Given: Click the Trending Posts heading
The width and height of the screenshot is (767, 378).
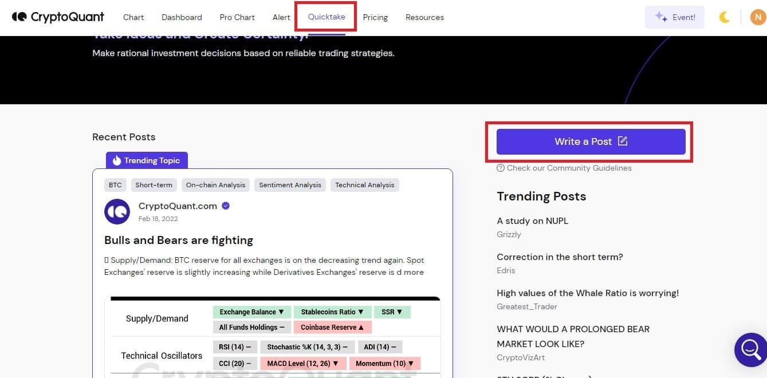Looking at the screenshot, I should (x=541, y=196).
